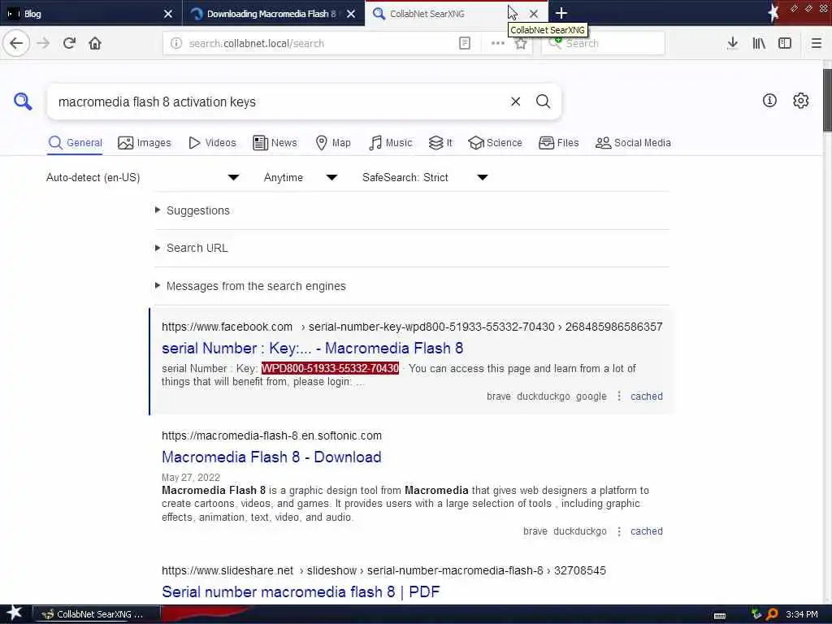Click the browser address bar
The height and width of the screenshot is (624, 832).
click(x=318, y=43)
